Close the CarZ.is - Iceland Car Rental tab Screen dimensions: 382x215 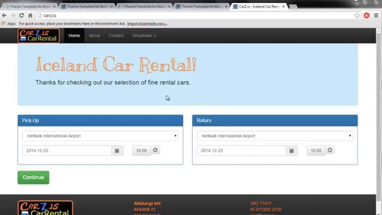[x=283, y=6]
